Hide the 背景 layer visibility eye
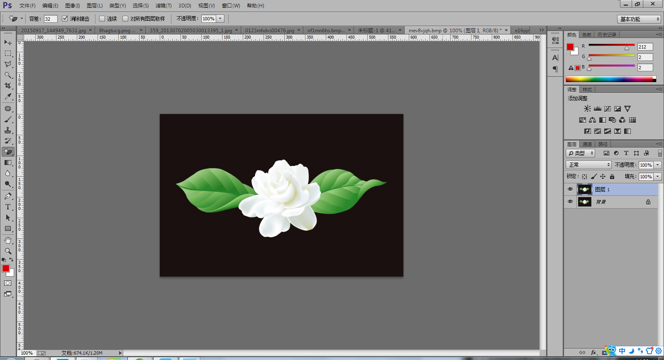 coord(570,202)
